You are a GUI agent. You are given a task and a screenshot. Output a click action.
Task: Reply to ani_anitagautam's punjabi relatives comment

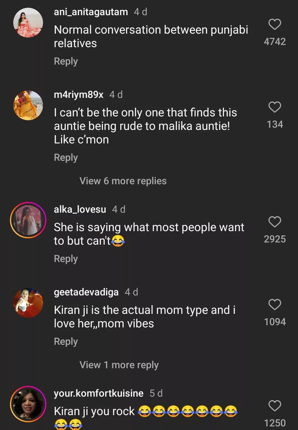tap(66, 61)
